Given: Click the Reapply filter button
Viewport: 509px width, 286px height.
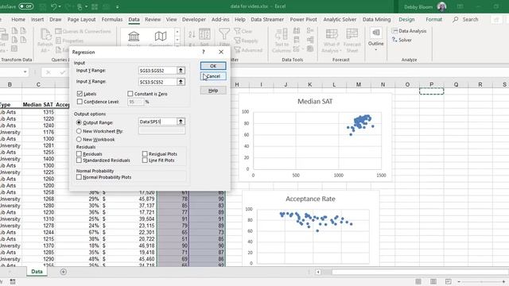Looking at the screenshot, I should [x=246, y=41].
